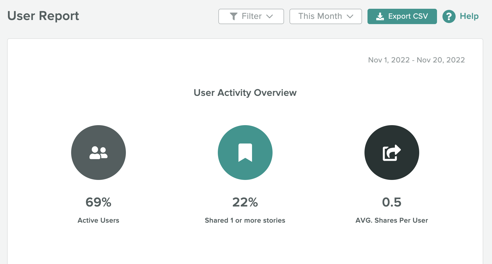492x264 pixels.
Task: Click the 22% shared stories value
Action: [x=245, y=202]
